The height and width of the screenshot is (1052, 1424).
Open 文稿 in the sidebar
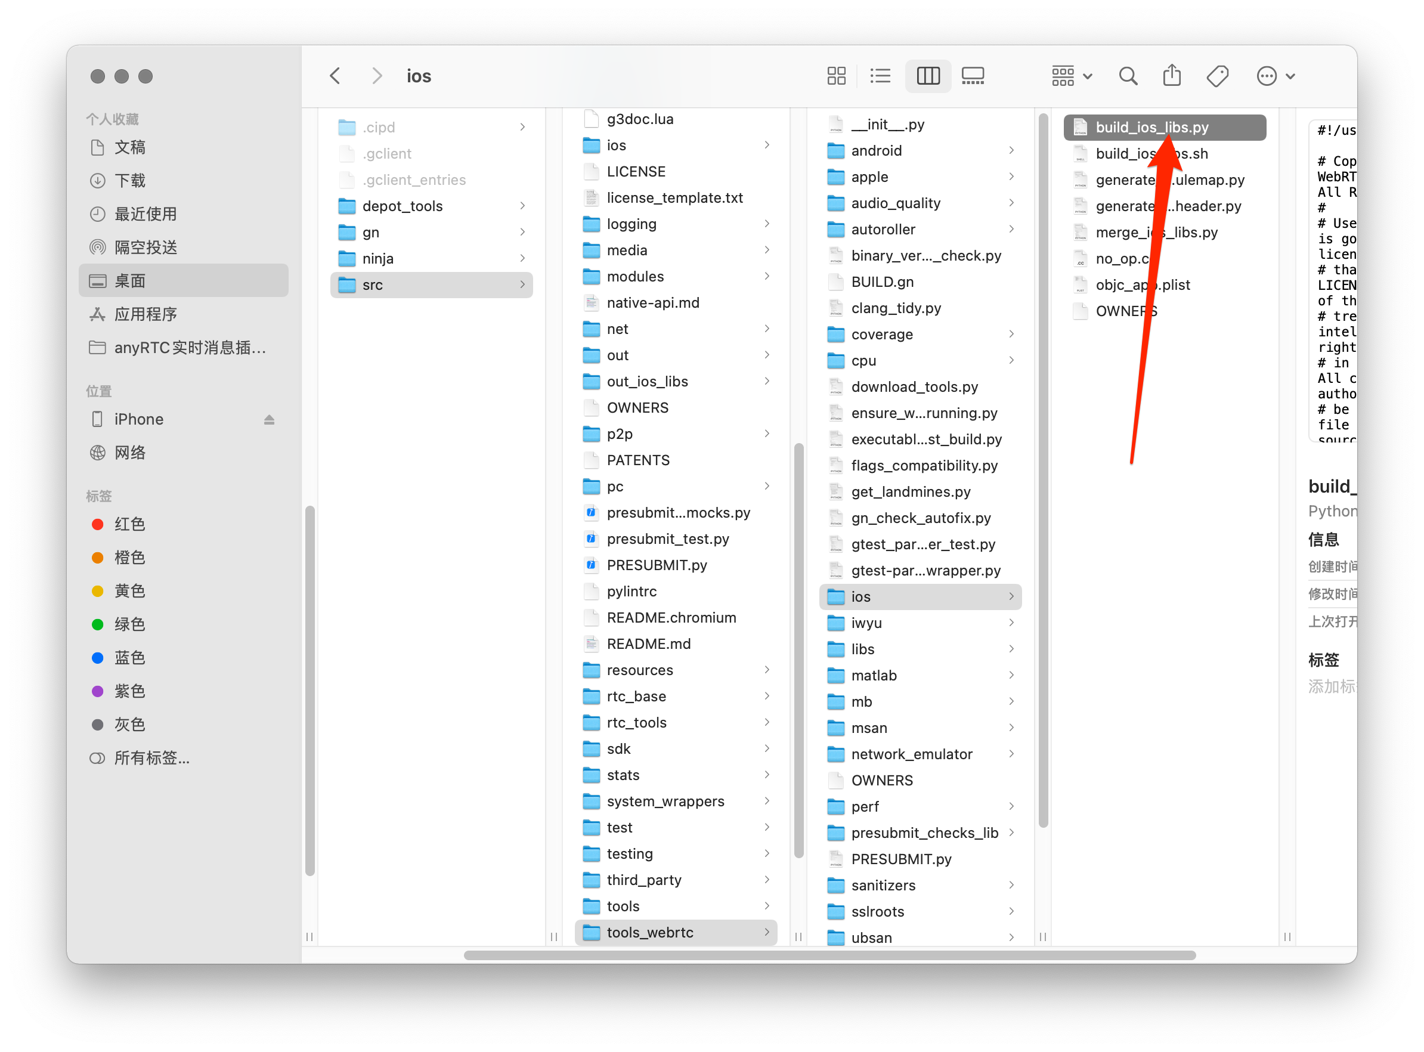(x=183, y=147)
